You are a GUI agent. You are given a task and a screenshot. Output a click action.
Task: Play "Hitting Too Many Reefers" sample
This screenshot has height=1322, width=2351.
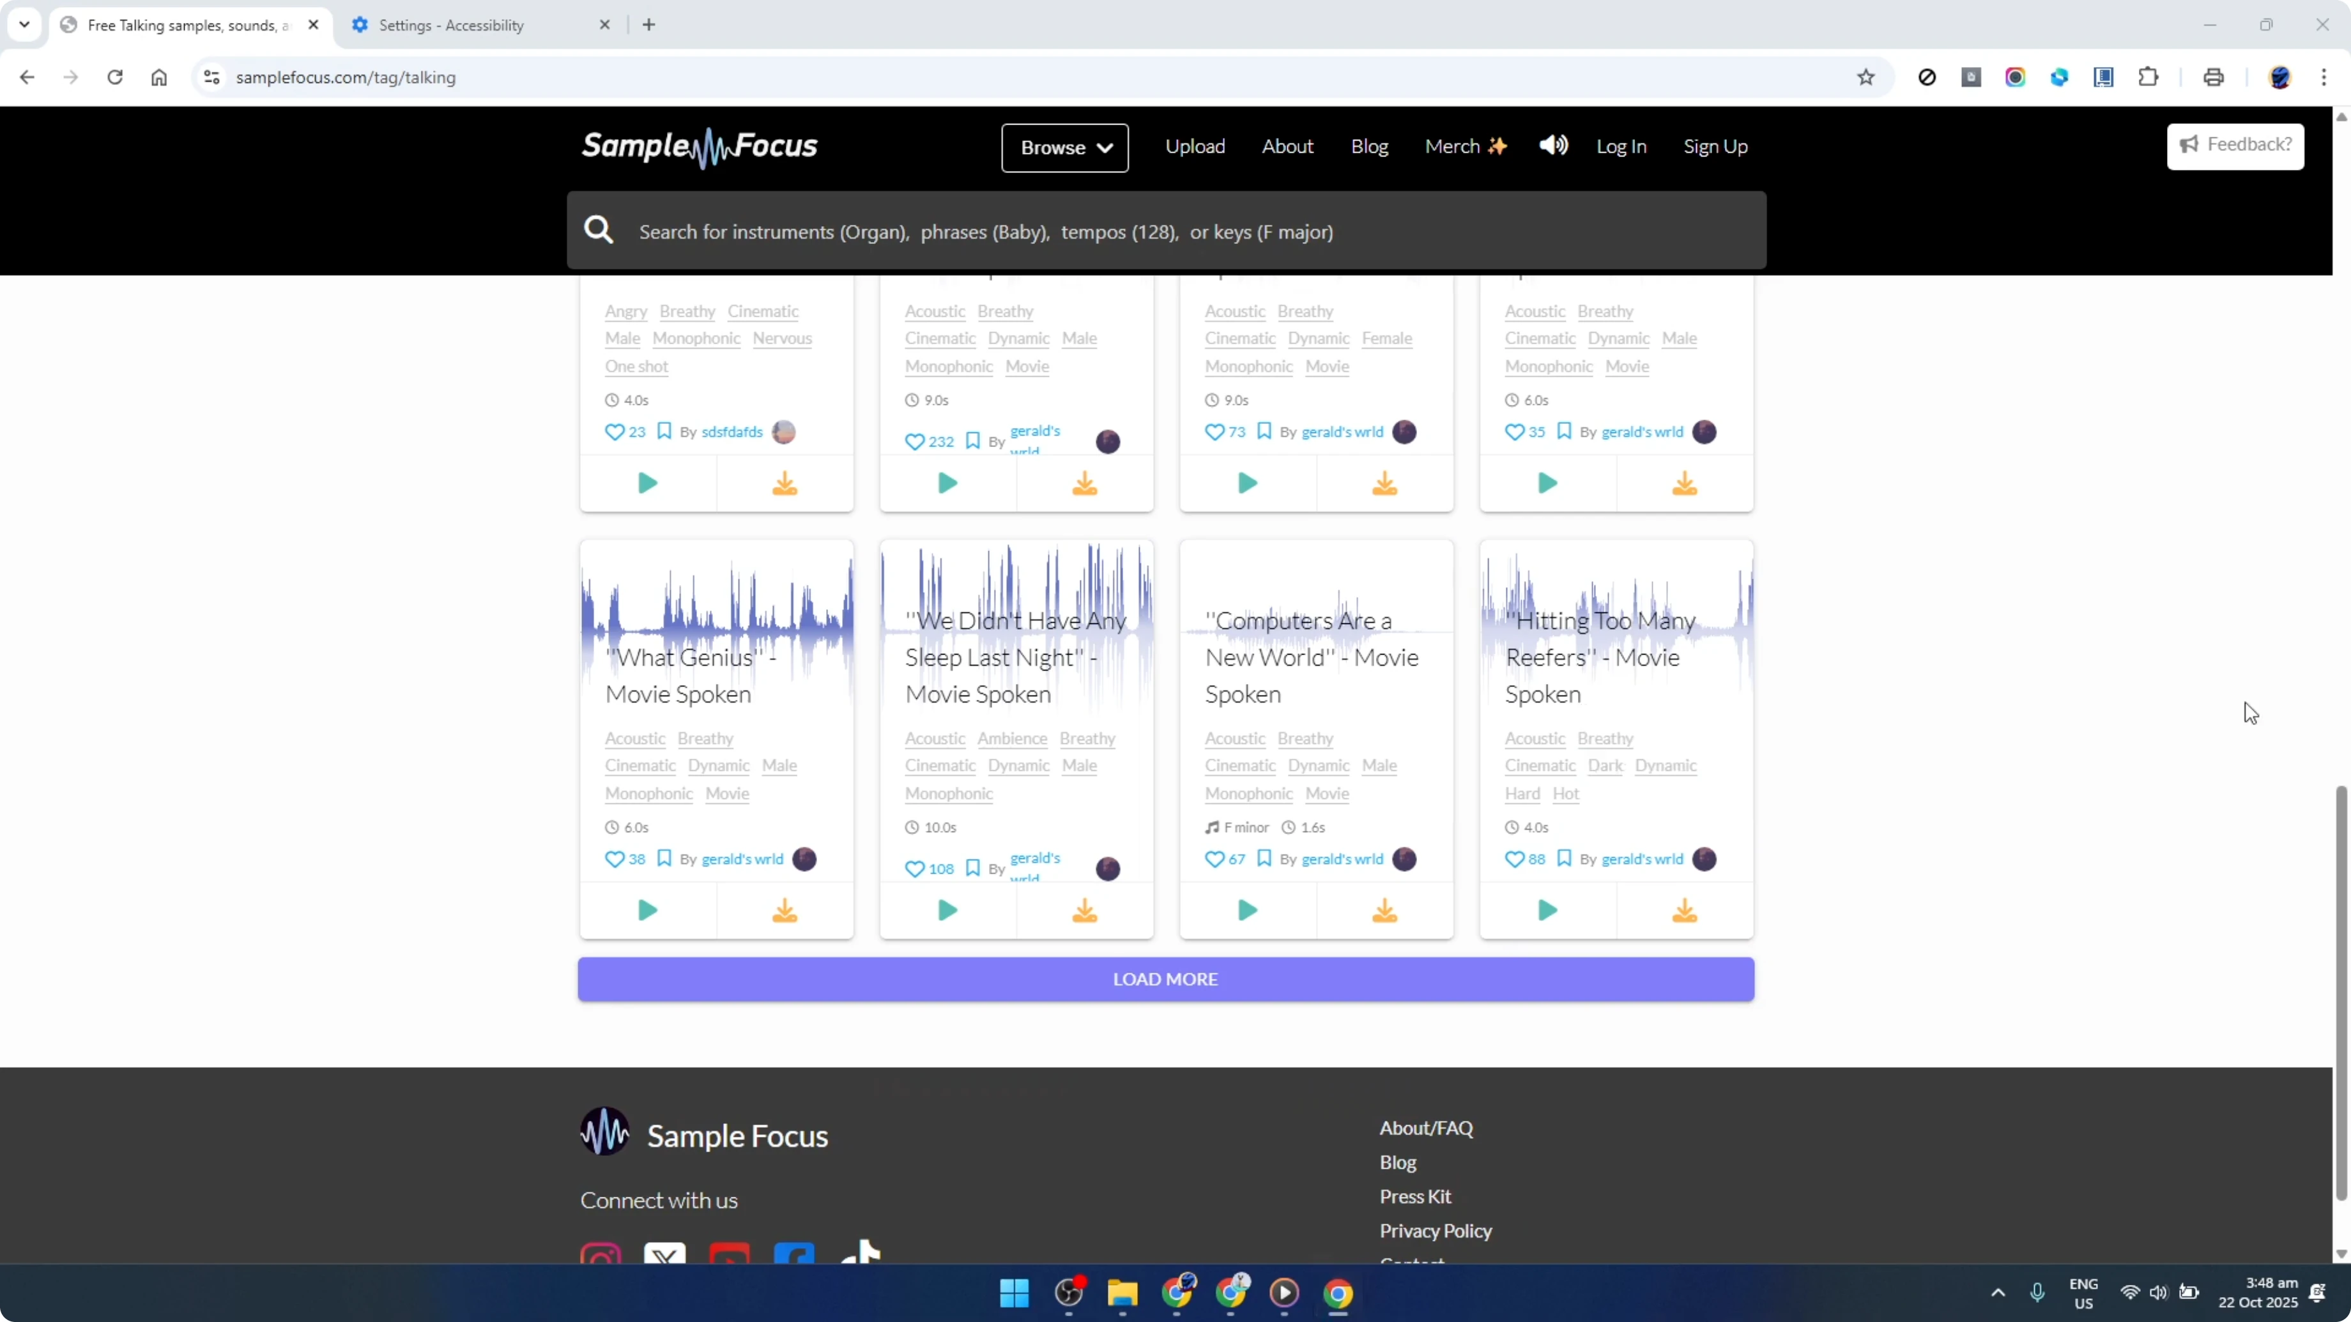[1547, 909]
